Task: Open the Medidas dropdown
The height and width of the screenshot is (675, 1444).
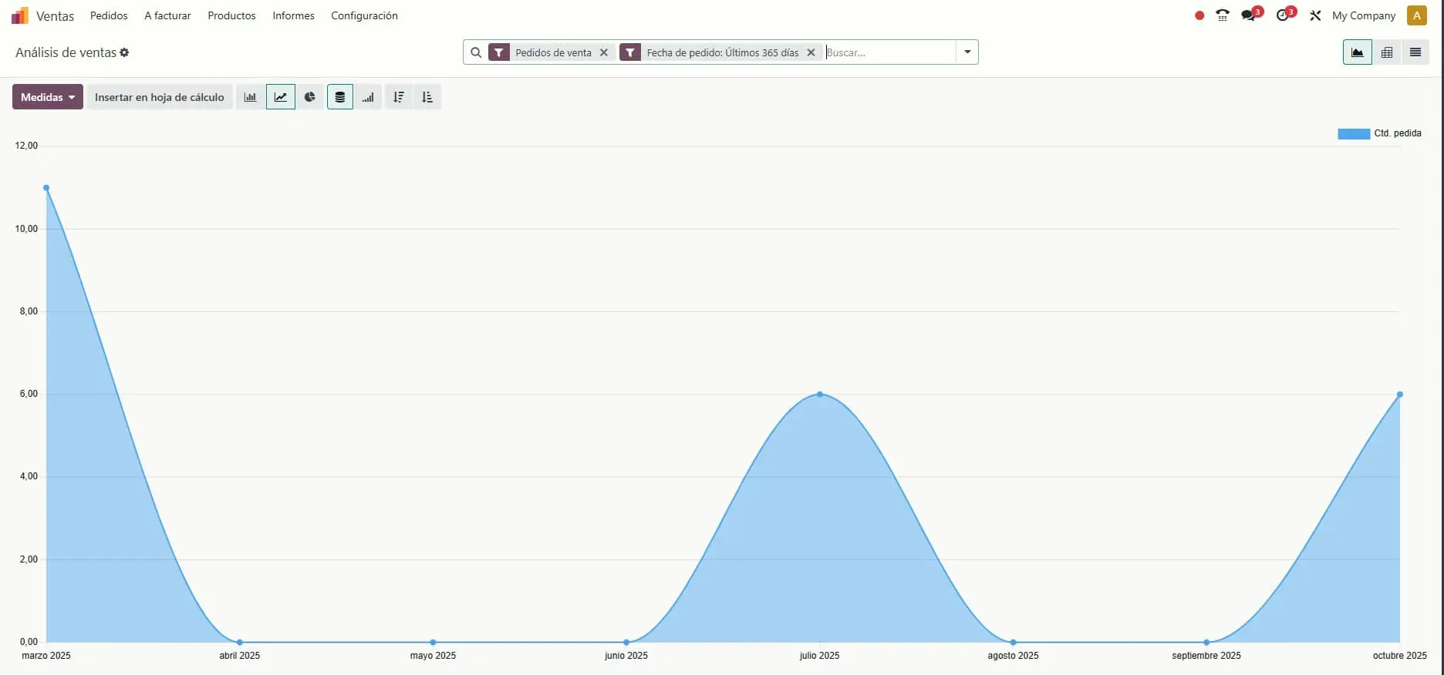Action: point(47,97)
